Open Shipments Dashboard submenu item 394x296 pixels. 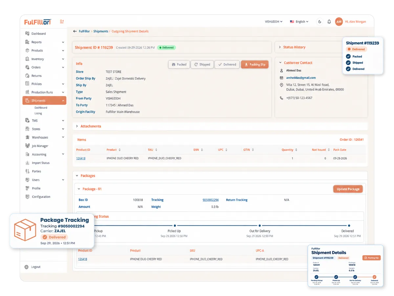41,108
